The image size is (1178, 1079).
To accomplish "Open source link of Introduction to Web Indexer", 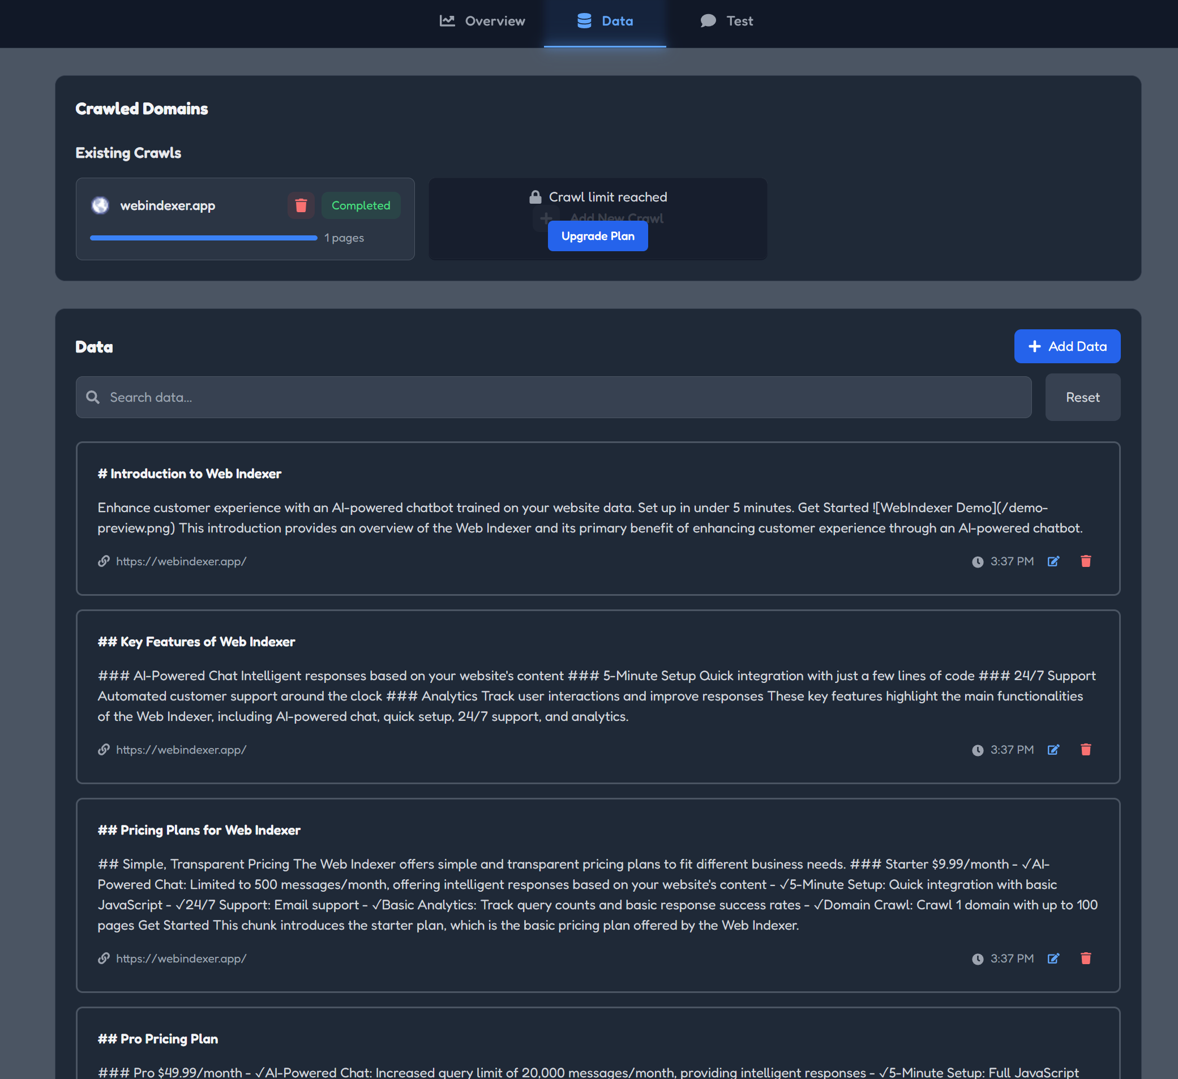I will (x=181, y=561).
